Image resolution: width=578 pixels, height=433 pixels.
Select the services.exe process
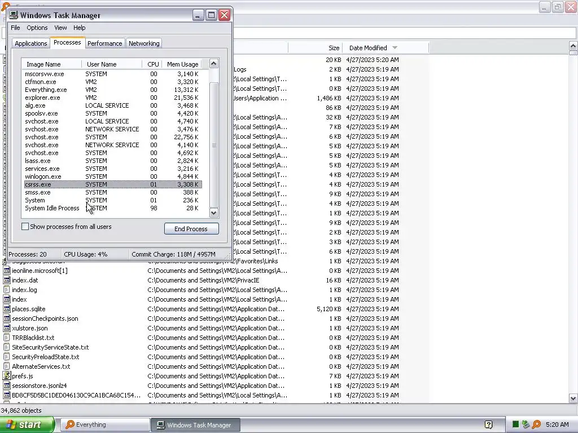coord(113,169)
